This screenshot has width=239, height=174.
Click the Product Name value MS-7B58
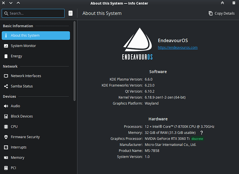(152, 151)
